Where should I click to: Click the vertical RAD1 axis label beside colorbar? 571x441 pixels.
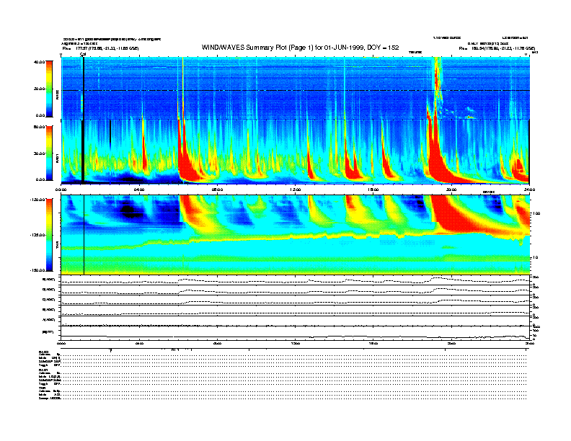57,159
